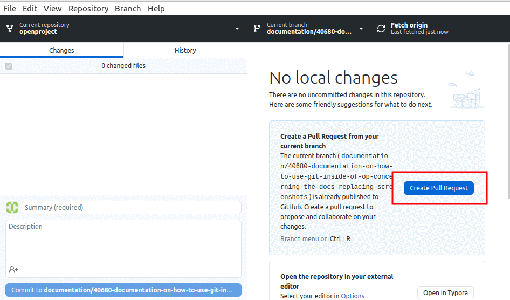Expand the Current repository dropdown arrow
Screen dimensions: 510x300
pyautogui.click(x=237, y=29)
